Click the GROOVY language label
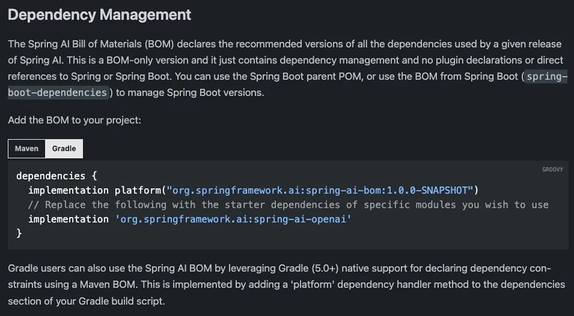 coord(552,170)
